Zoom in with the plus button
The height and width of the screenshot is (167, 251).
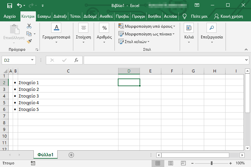click(x=231, y=163)
